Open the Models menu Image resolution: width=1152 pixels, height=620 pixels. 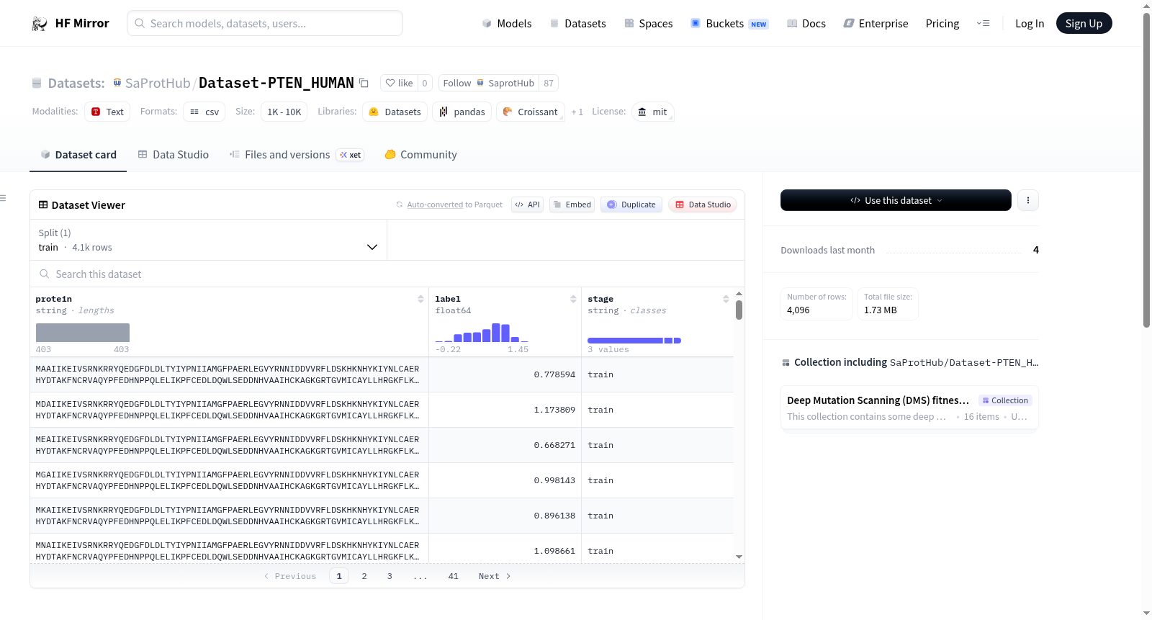point(507,24)
